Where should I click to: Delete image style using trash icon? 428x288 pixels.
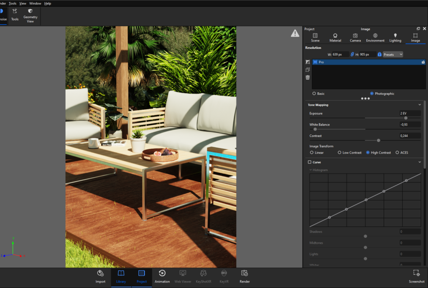tap(308, 77)
